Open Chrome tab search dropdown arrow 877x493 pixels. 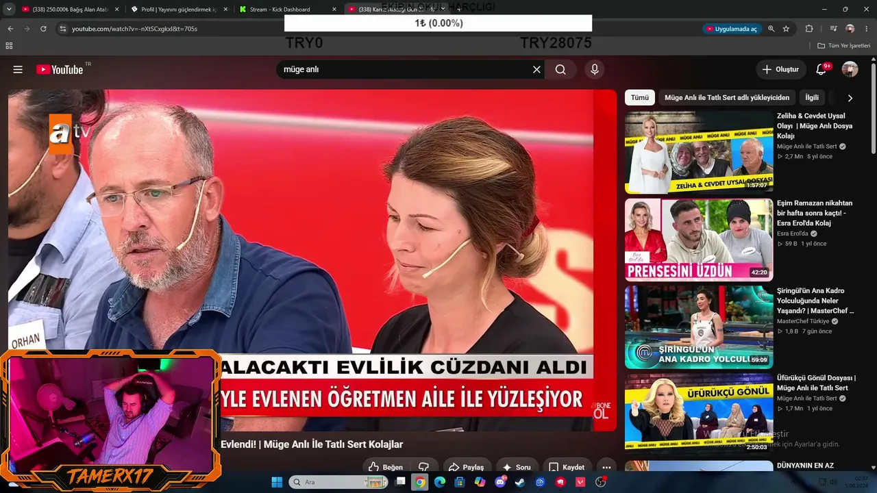coord(8,10)
